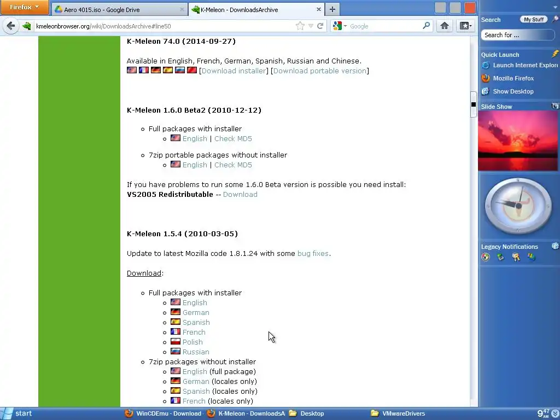Click the keys icon in Legacy Notifications
The width and height of the screenshot is (560, 420).
click(516, 257)
